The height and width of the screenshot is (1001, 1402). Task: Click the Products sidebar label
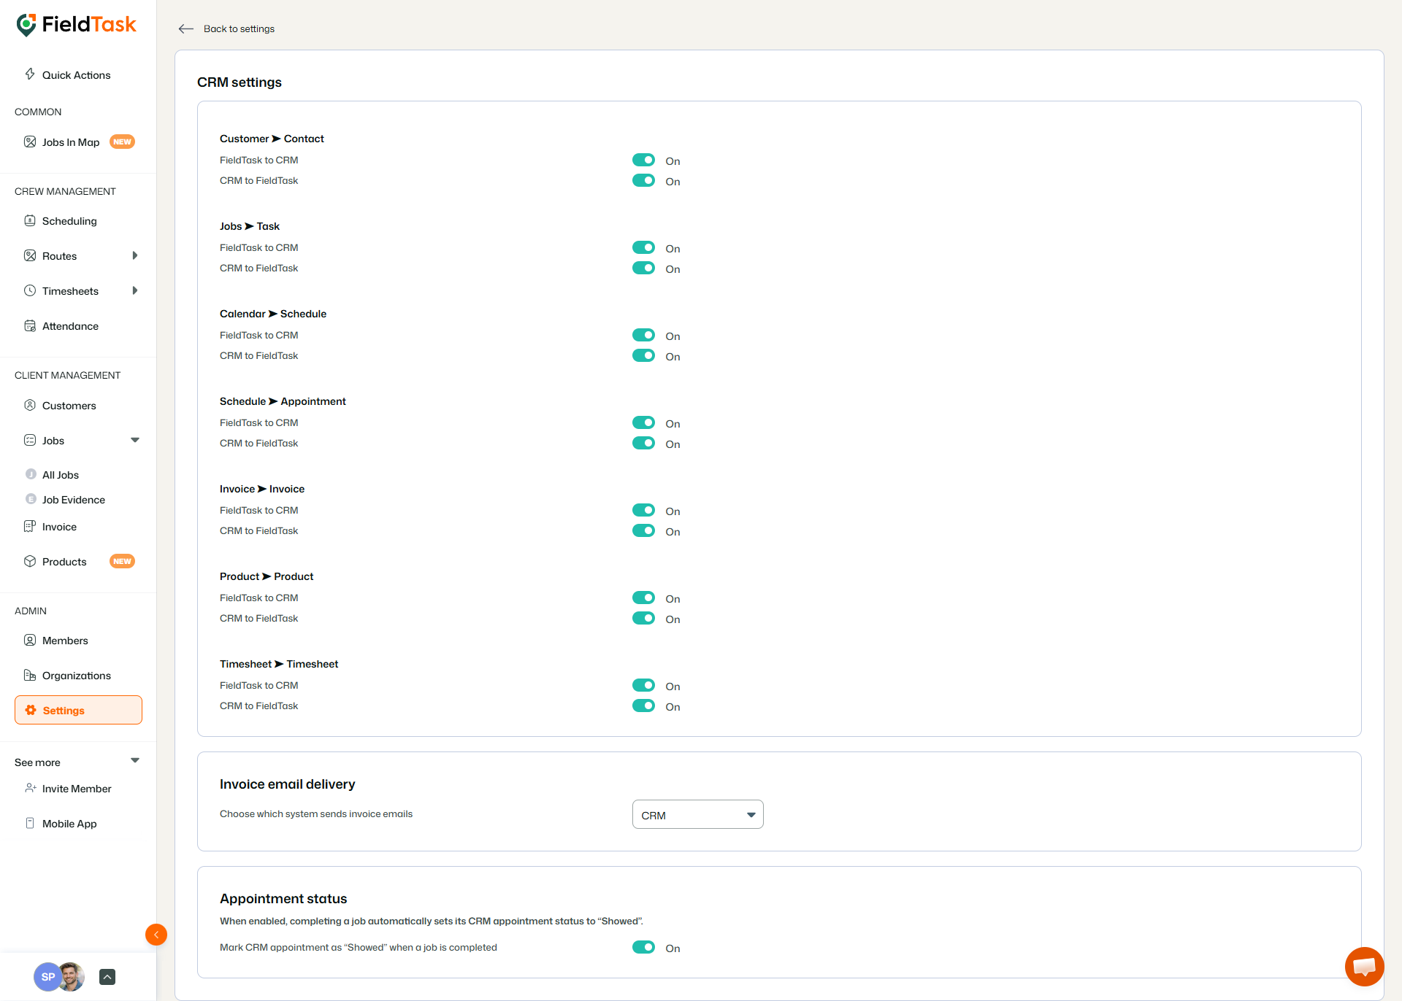64,562
